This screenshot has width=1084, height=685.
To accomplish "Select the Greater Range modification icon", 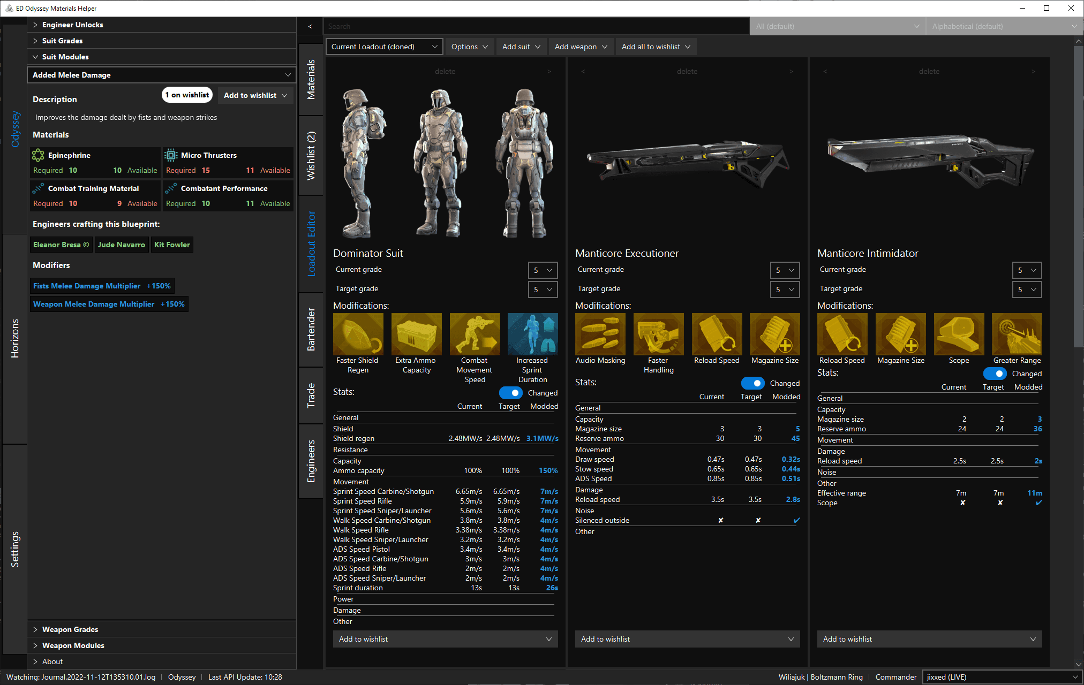I will [x=1017, y=334].
